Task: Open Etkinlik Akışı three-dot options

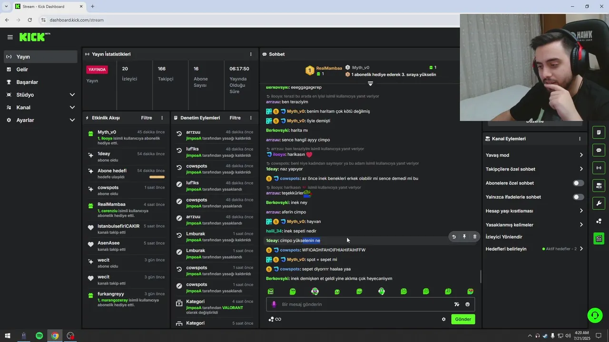Action: tap(162, 118)
